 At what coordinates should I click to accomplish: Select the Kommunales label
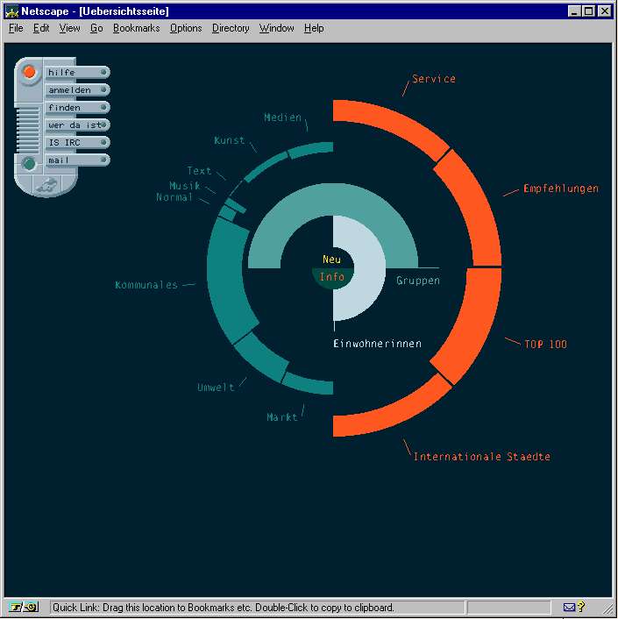(x=146, y=285)
